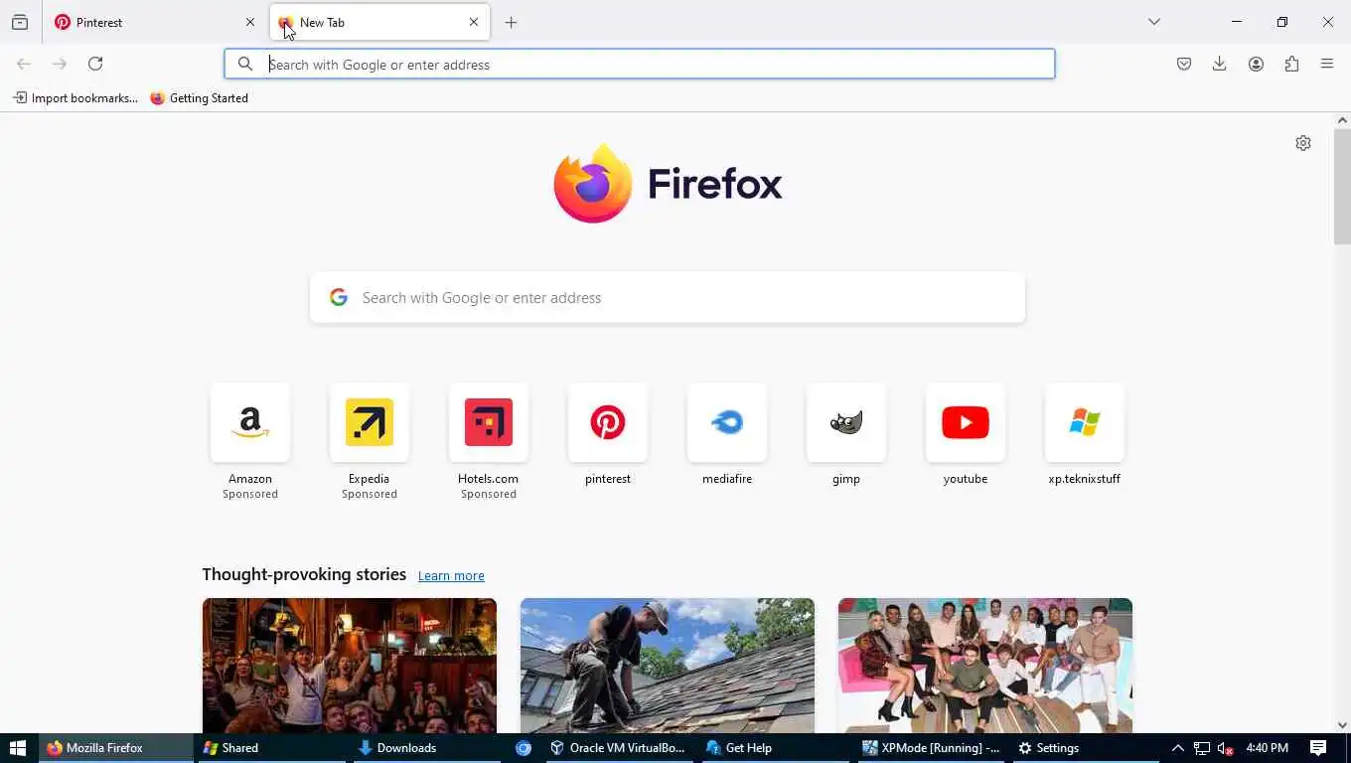Switch to Oracle VM VirtualBox taskbar item

[x=618, y=748]
